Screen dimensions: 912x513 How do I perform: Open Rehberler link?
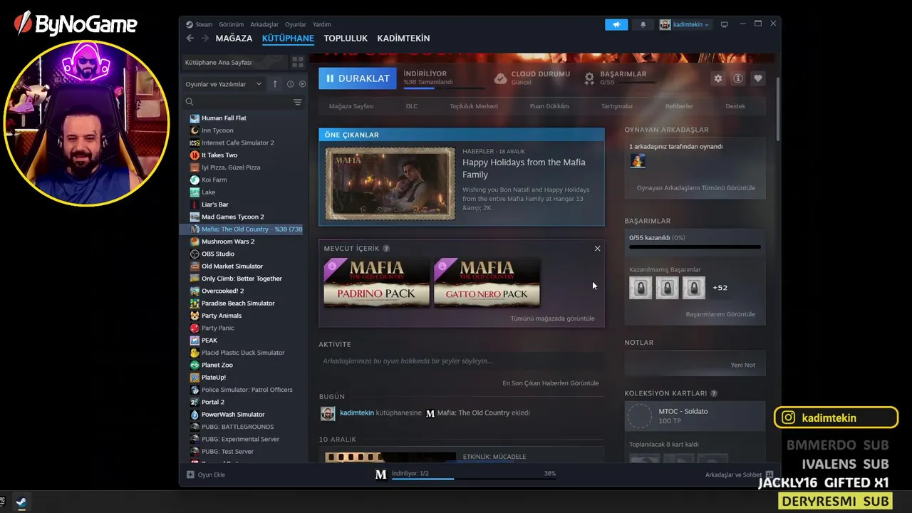coord(679,106)
